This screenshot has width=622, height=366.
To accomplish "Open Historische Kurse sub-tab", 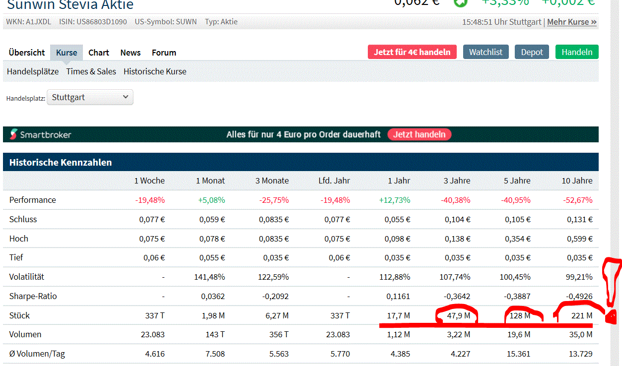I will (x=155, y=71).
